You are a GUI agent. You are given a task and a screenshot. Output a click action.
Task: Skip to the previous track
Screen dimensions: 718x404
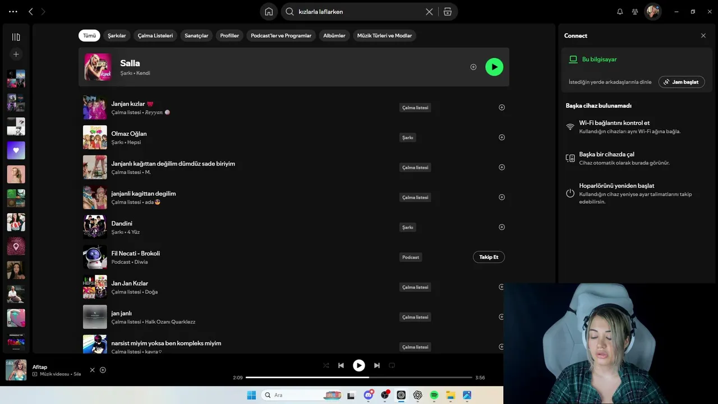340,365
